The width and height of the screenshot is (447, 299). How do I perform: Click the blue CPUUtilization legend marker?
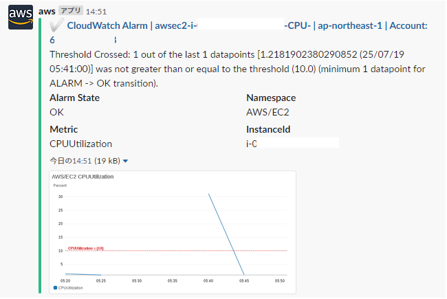click(55, 287)
